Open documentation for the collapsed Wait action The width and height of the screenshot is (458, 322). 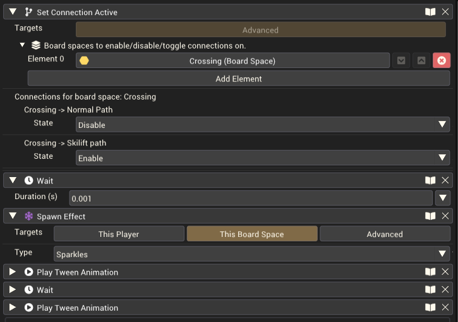[430, 290]
